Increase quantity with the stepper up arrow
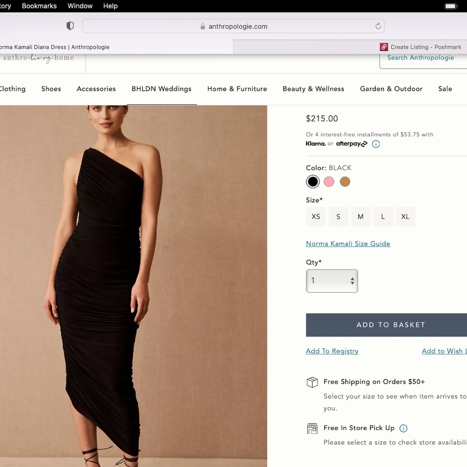Screen dimensions: 467x467 pos(352,278)
